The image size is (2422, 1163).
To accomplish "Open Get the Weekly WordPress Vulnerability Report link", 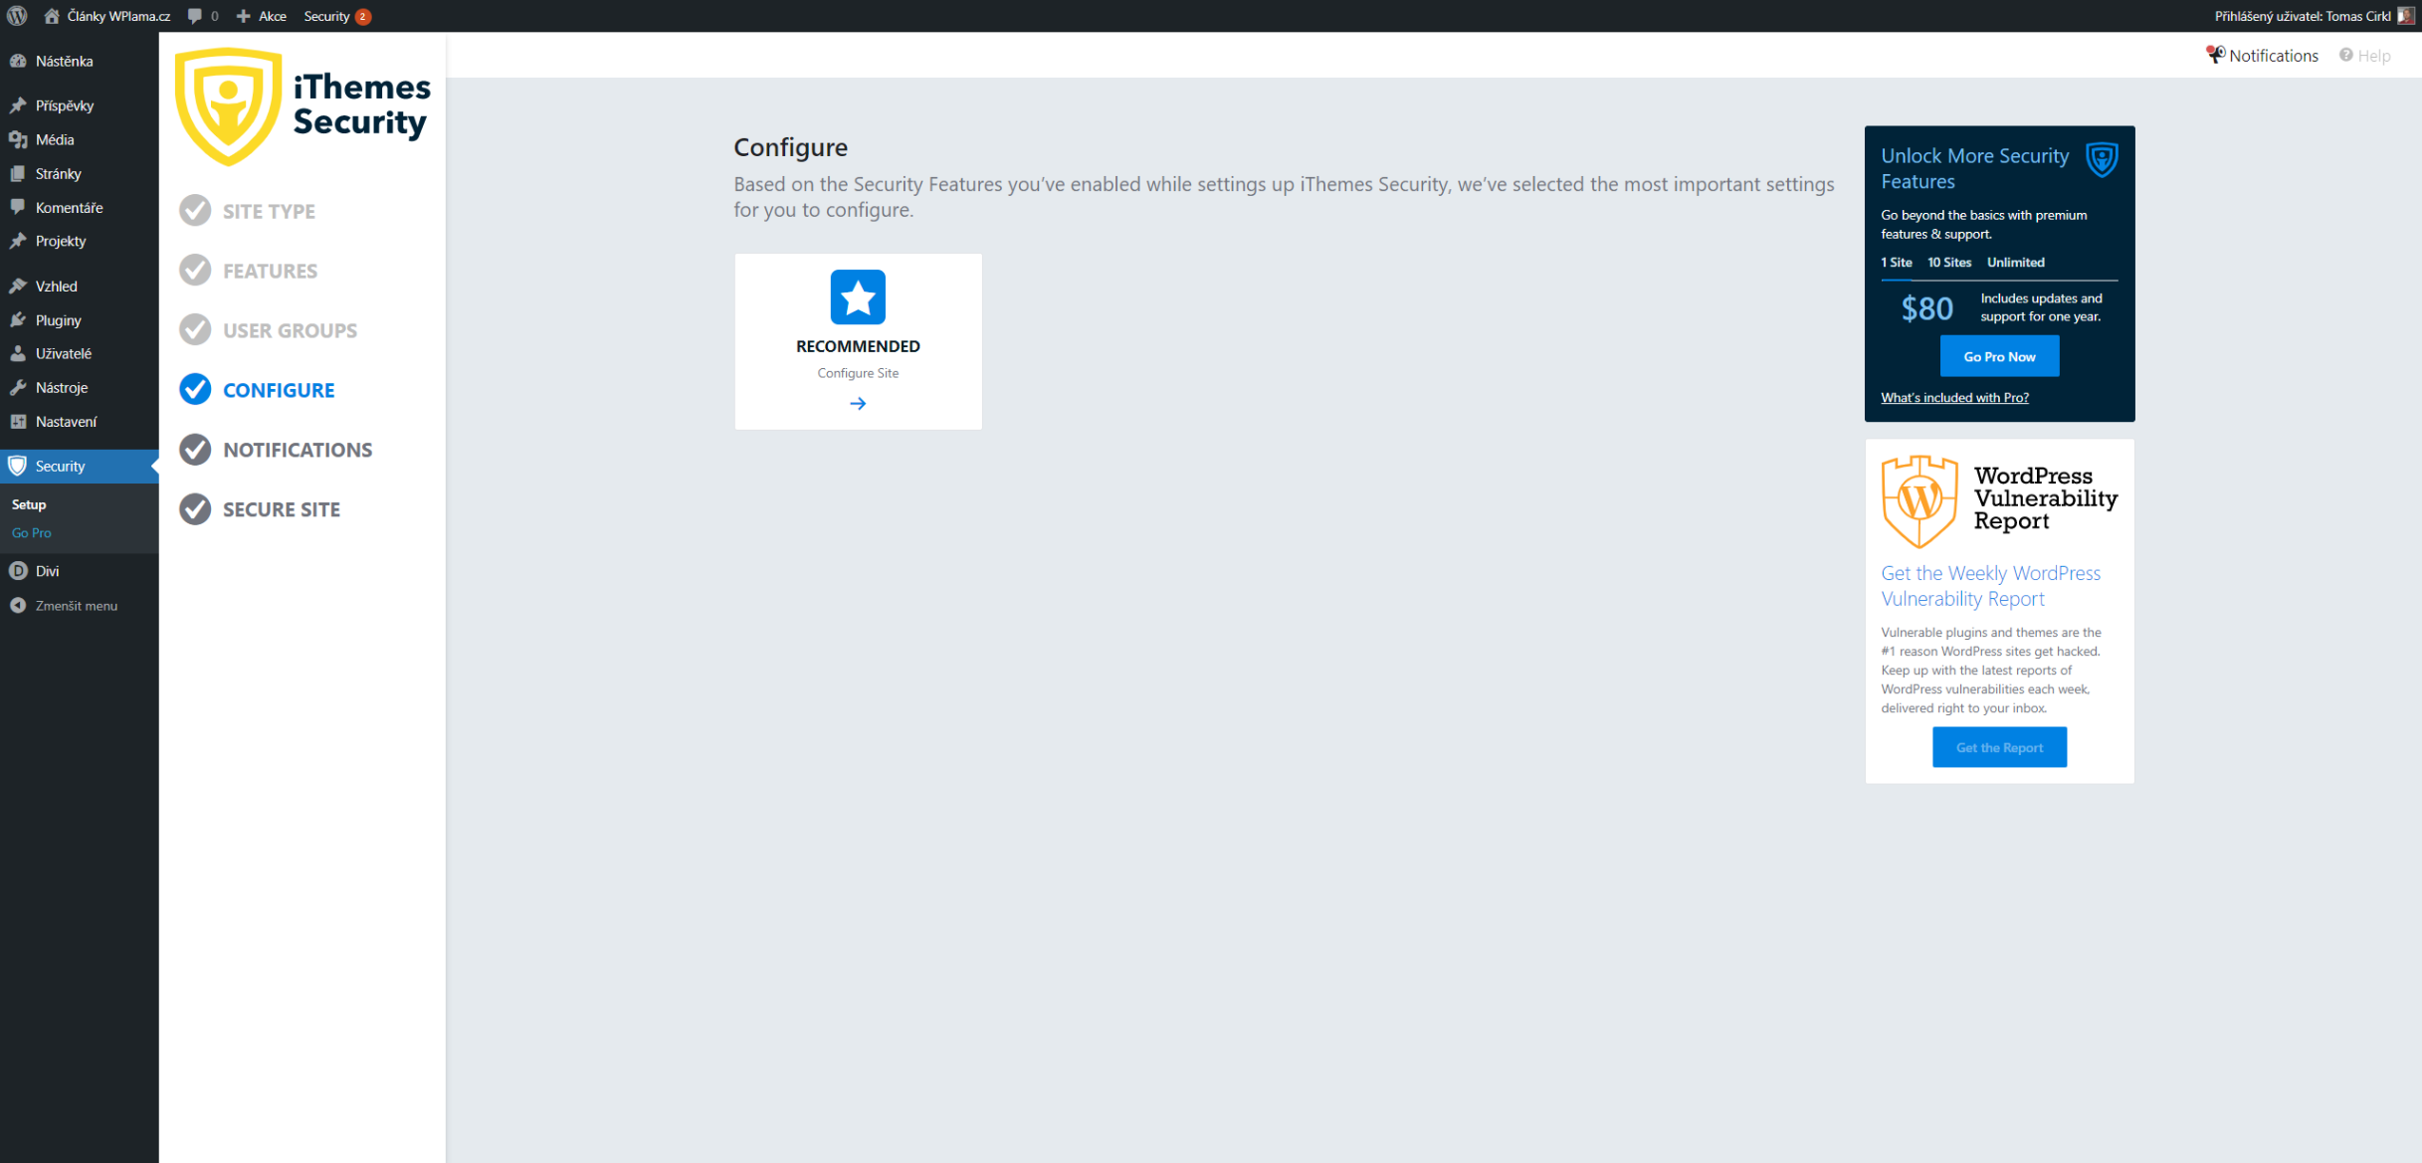I will coord(1990,586).
